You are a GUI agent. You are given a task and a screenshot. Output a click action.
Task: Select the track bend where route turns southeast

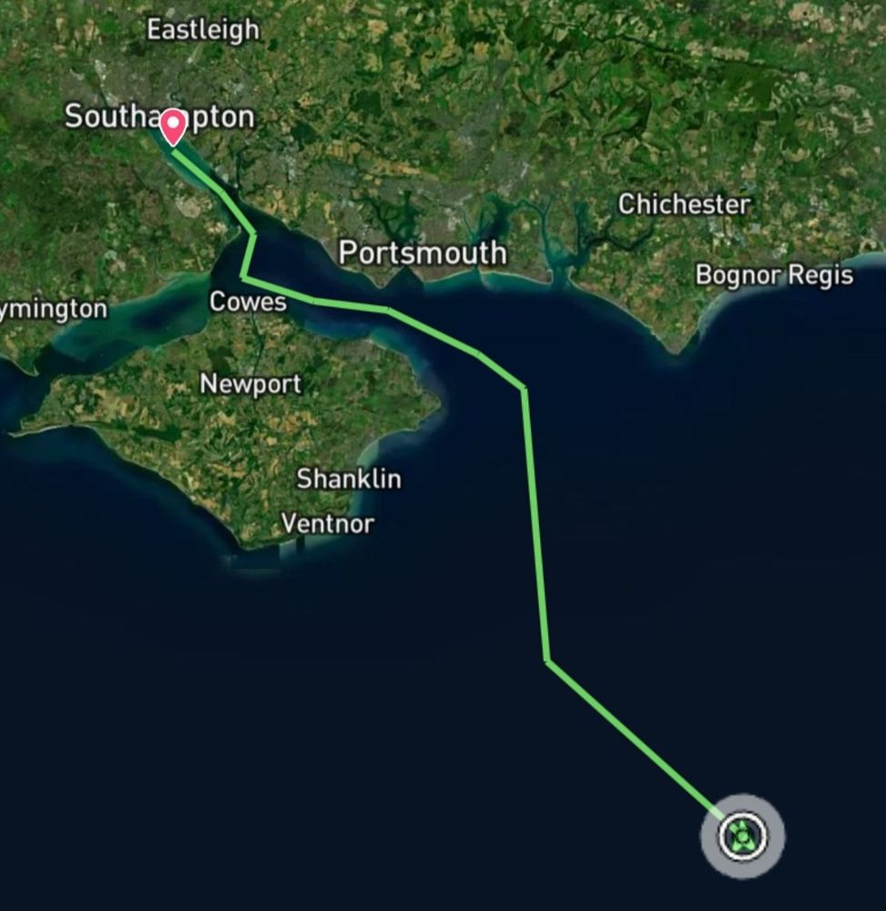coord(547,660)
